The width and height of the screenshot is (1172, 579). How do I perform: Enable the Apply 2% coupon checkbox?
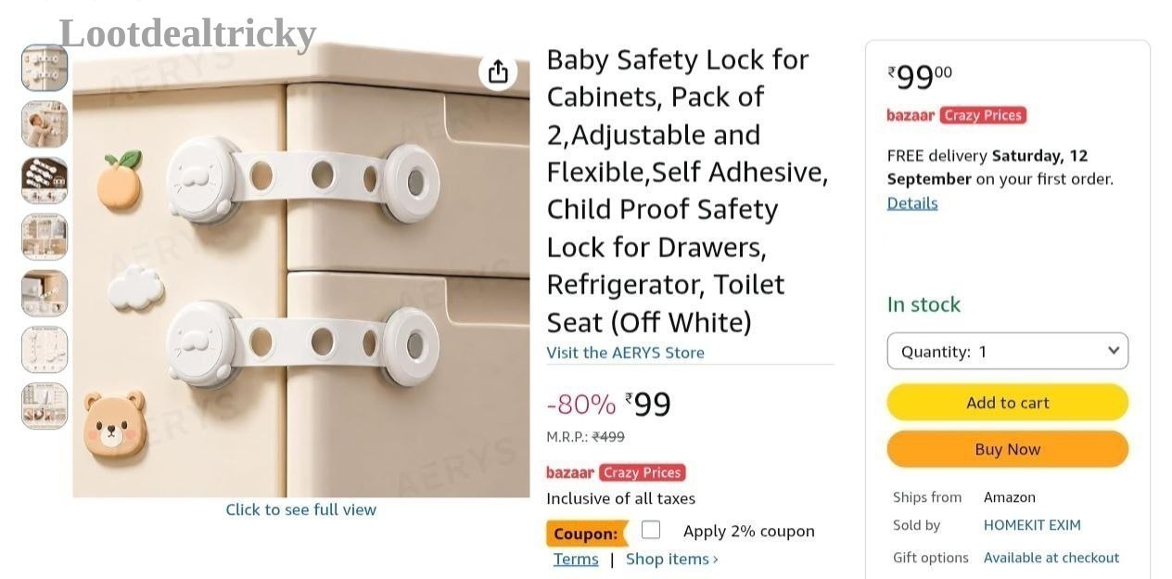651,530
